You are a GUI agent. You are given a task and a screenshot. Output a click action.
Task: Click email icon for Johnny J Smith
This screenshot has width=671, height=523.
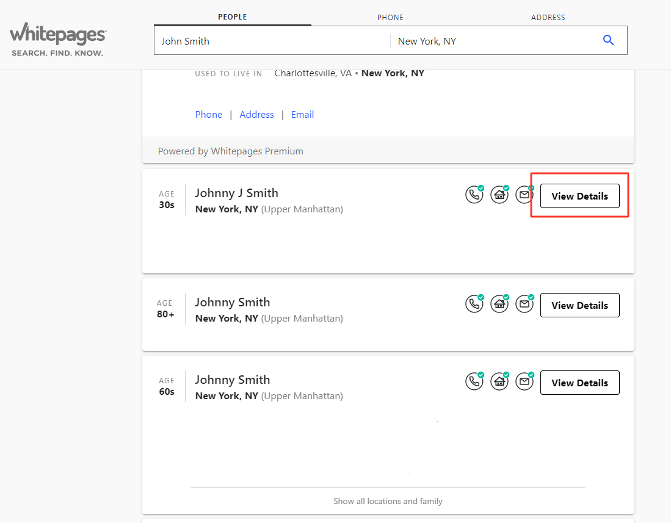[x=524, y=195]
